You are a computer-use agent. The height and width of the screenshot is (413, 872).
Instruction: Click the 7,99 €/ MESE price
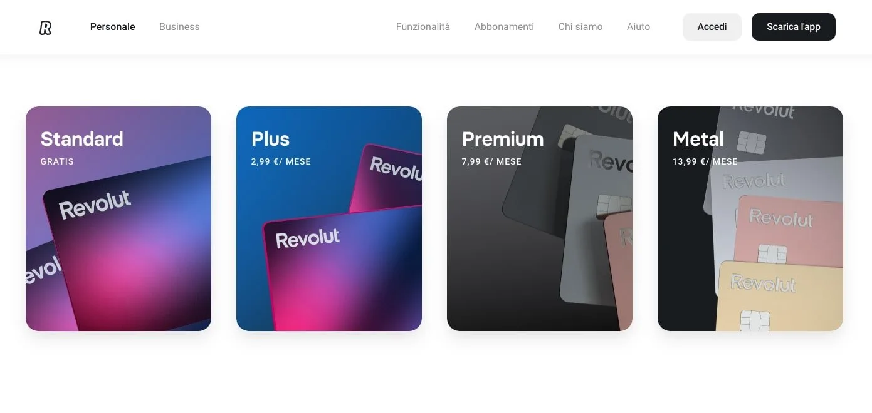tap(491, 161)
